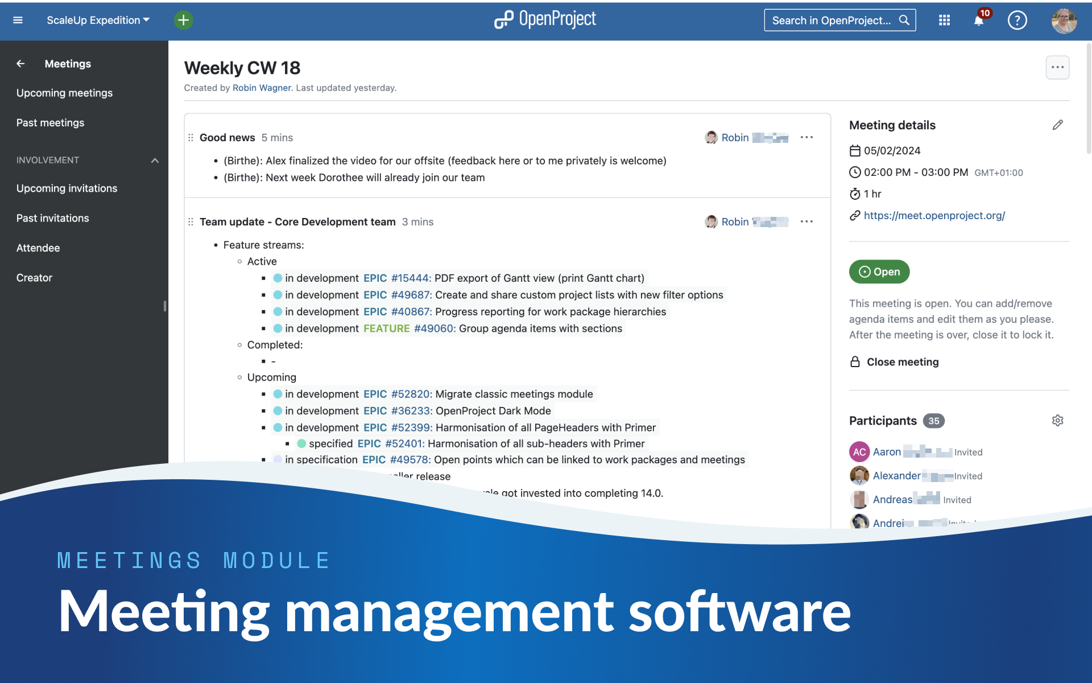Click the Open status indicator button
1092x683 pixels.
(878, 271)
